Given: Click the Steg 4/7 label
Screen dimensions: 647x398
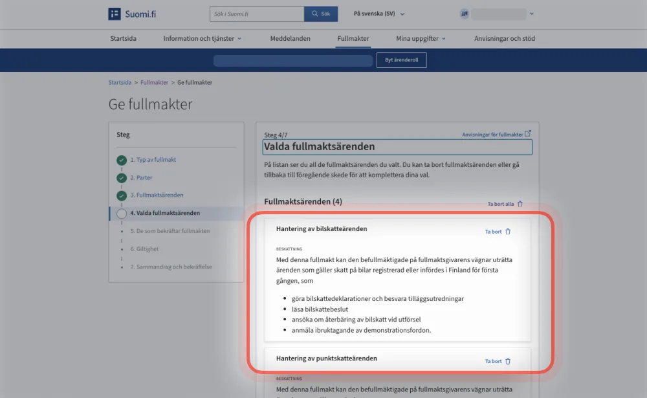Looking at the screenshot, I should pyautogui.click(x=276, y=135).
